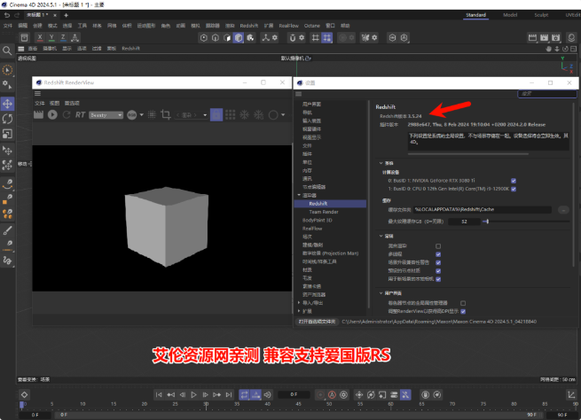
Task: Adjust the max texture cache slider handle
Action: point(488,222)
